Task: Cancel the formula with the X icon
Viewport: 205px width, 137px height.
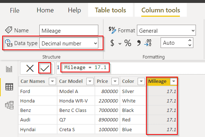Action: click(30, 68)
